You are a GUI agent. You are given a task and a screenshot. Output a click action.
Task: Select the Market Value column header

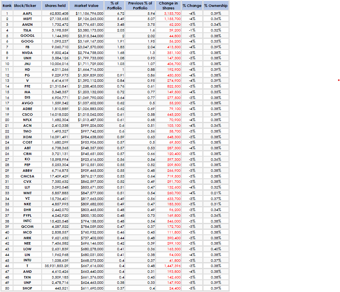click(86, 6)
